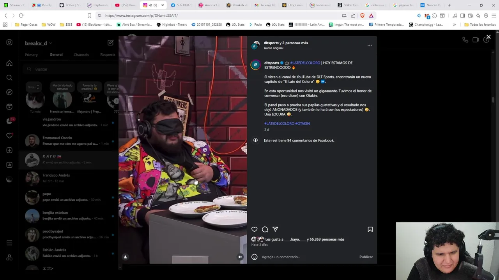Open the emoji picker in comment box

click(255, 257)
